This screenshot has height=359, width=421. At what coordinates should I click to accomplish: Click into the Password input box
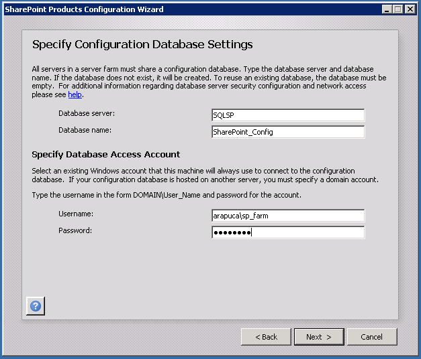click(287, 232)
